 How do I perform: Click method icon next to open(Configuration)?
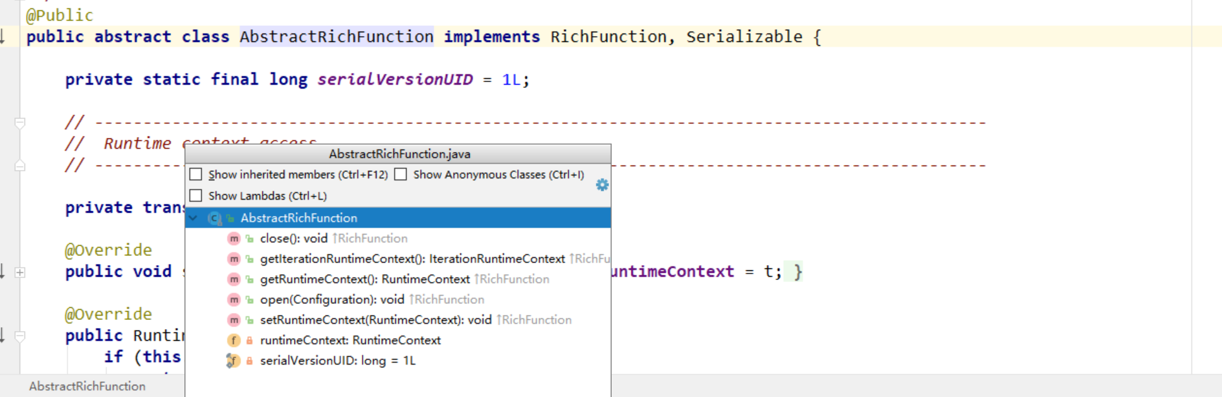coord(234,300)
